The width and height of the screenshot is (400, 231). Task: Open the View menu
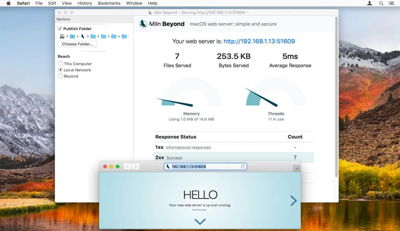pos(67,3)
